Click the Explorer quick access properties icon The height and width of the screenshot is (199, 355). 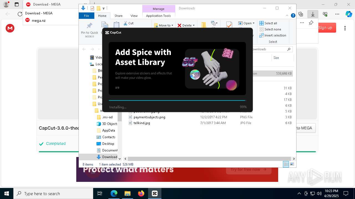click(92, 8)
